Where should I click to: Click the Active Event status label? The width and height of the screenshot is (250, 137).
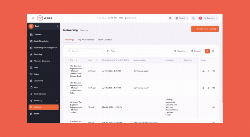point(131,18)
